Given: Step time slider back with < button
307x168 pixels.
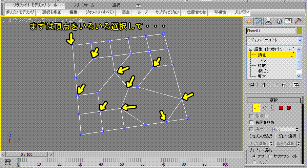Looking at the screenshot, I should (3, 154).
